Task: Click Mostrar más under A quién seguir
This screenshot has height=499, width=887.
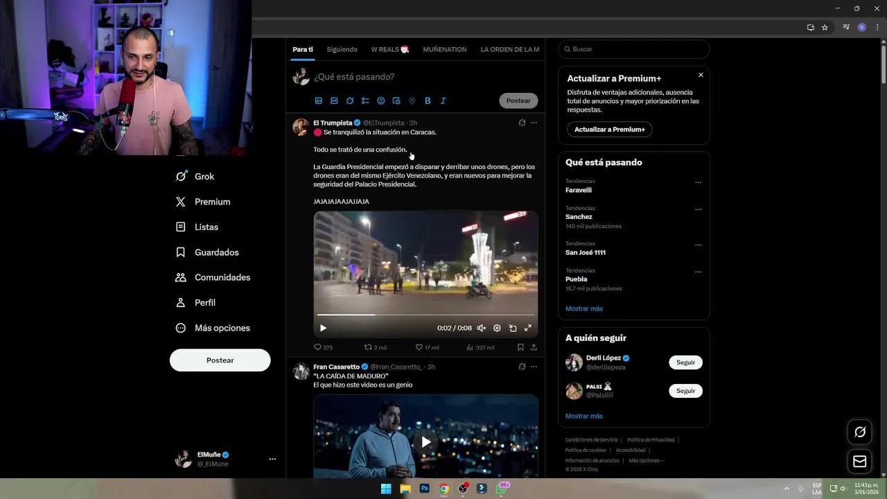Action: pos(584,416)
